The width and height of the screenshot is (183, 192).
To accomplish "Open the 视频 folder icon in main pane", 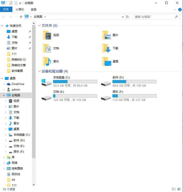I will [47, 35].
